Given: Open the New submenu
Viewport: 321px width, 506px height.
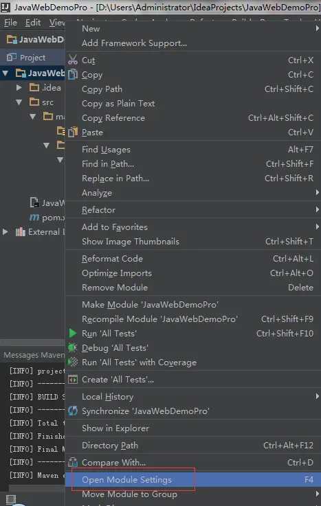Looking at the screenshot, I should (x=193, y=29).
